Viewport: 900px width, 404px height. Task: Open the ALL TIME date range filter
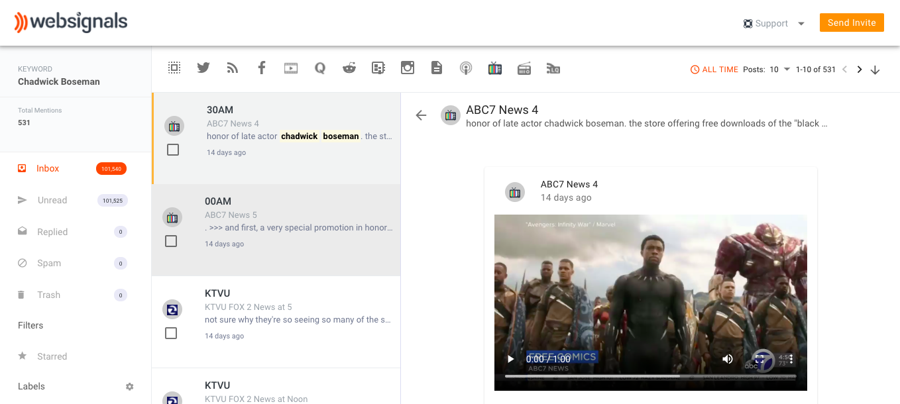[x=714, y=70]
